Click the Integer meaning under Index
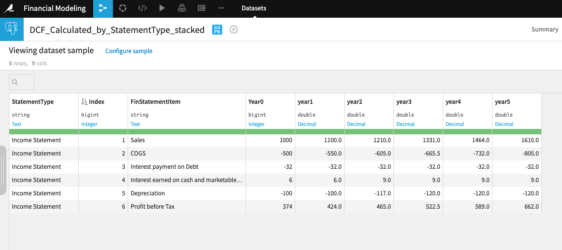The width and height of the screenshot is (562, 250). click(x=89, y=124)
